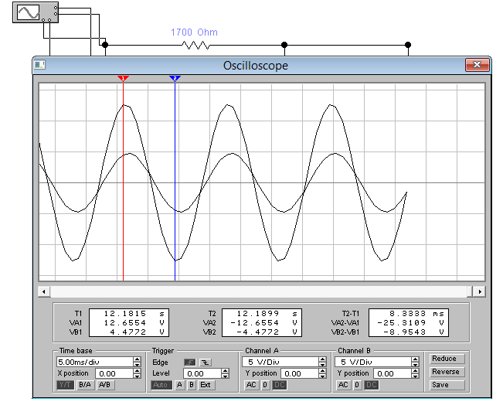The image size is (503, 405).
Task: Click the Oscilloscope window title bar icon
Action: click(x=40, y=65)
